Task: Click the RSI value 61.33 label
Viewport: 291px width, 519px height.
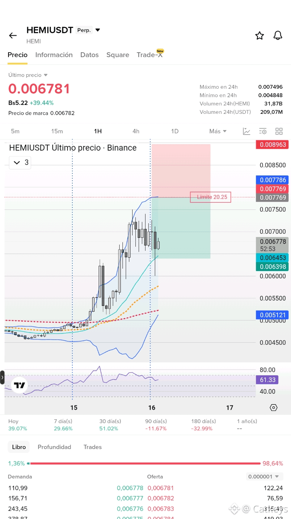Action: (267, 380)
